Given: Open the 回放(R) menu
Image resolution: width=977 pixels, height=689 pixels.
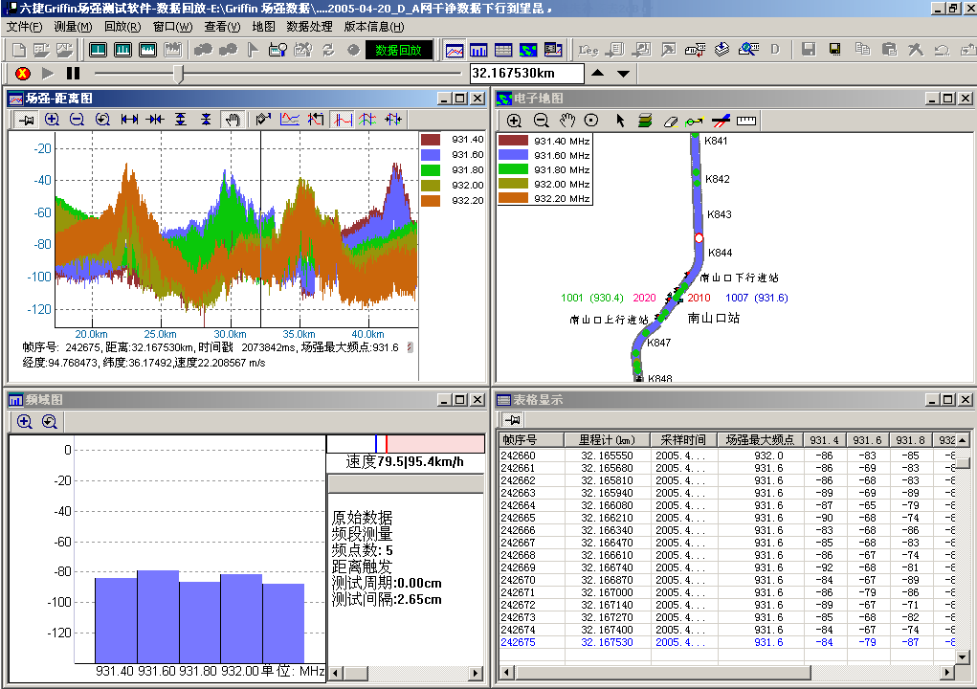Looking at the screenshot, I should tap(122, 27).
